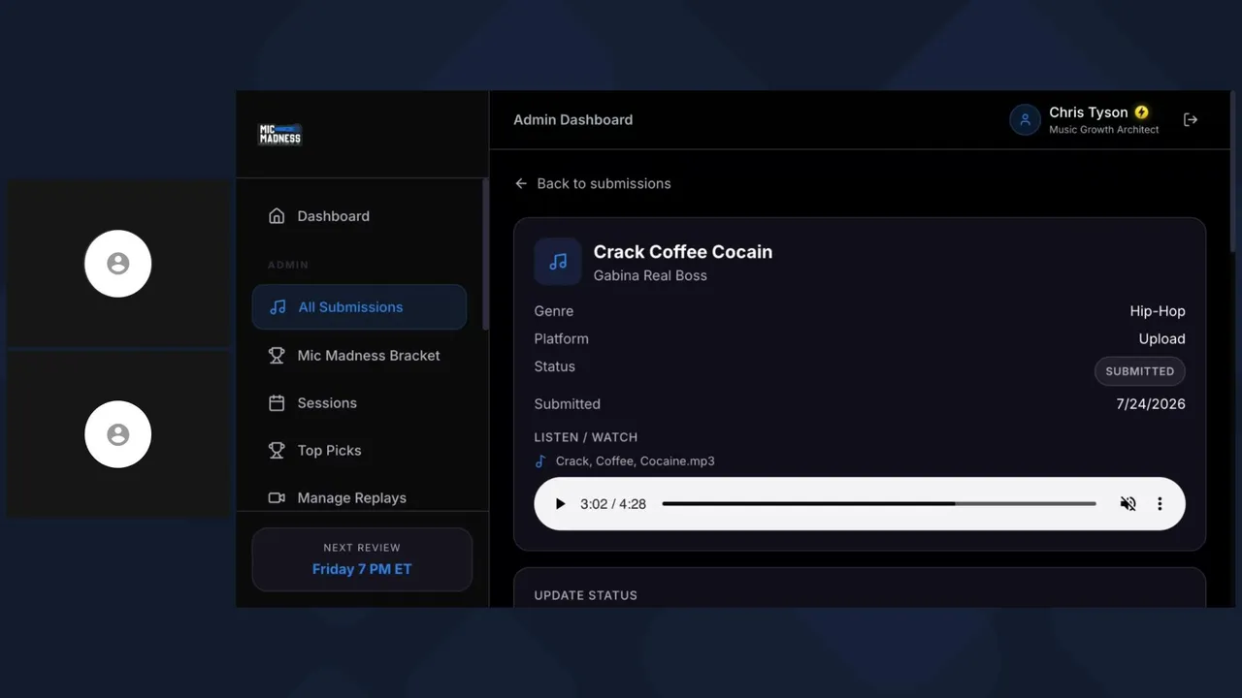The height and width of the screenshot is (698, 1242).
Task: Select All Submissions menu item
Action: pyautogui.click(x=359, y=307)
